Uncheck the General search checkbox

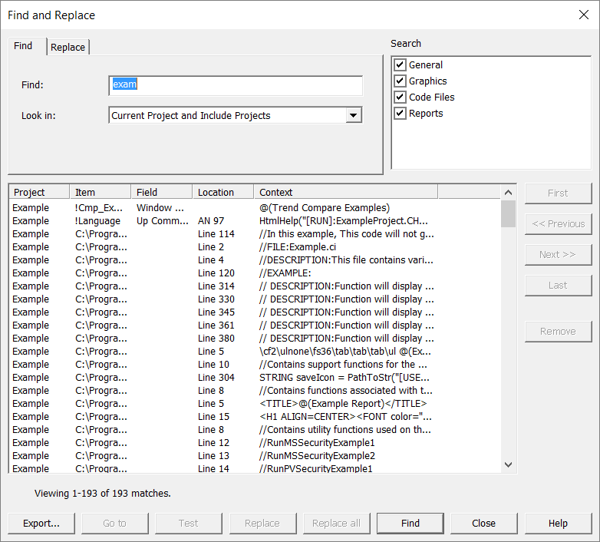point(400,65)
